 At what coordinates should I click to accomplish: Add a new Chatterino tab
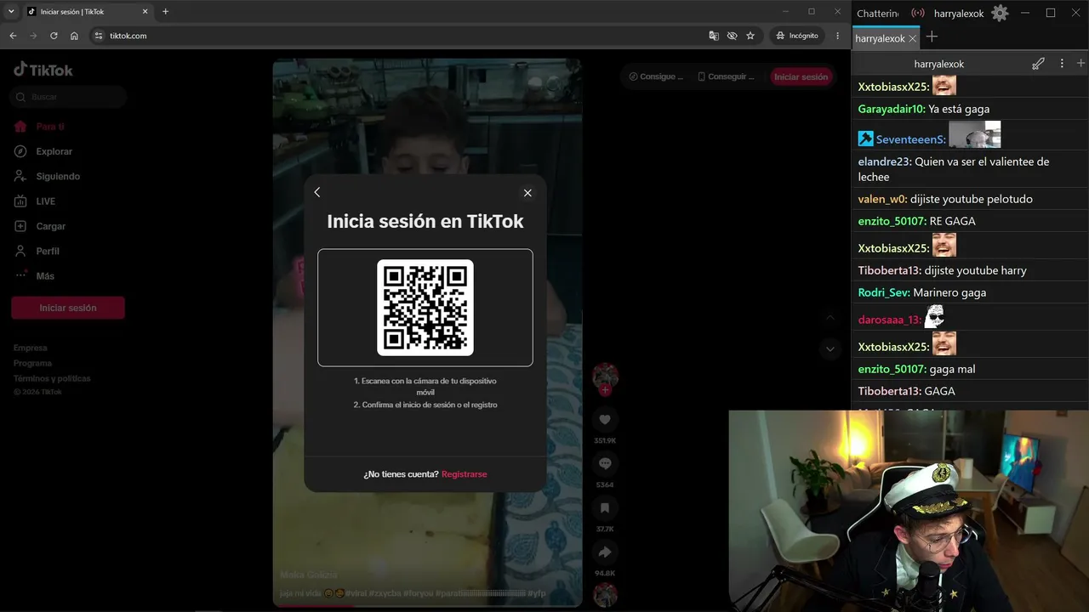click(x=932, y=37)
